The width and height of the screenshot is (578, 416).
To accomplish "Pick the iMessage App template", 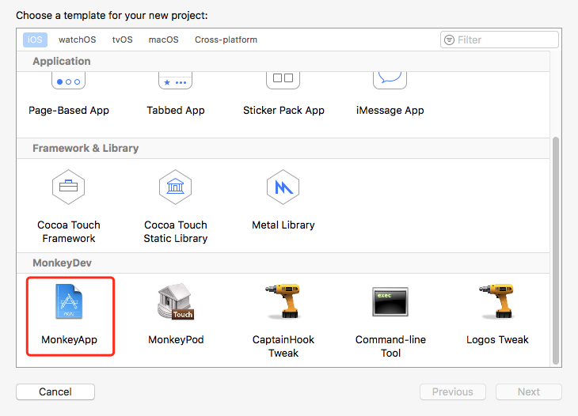I will 390,95.
